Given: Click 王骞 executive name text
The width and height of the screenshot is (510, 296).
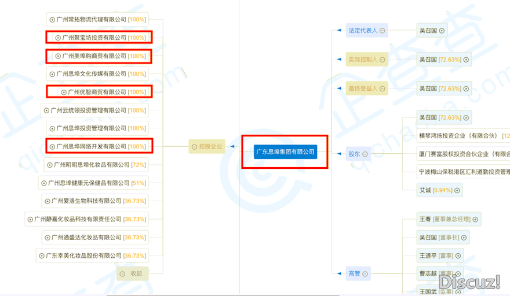Looking at the screenshot, I should pos(425,220).
